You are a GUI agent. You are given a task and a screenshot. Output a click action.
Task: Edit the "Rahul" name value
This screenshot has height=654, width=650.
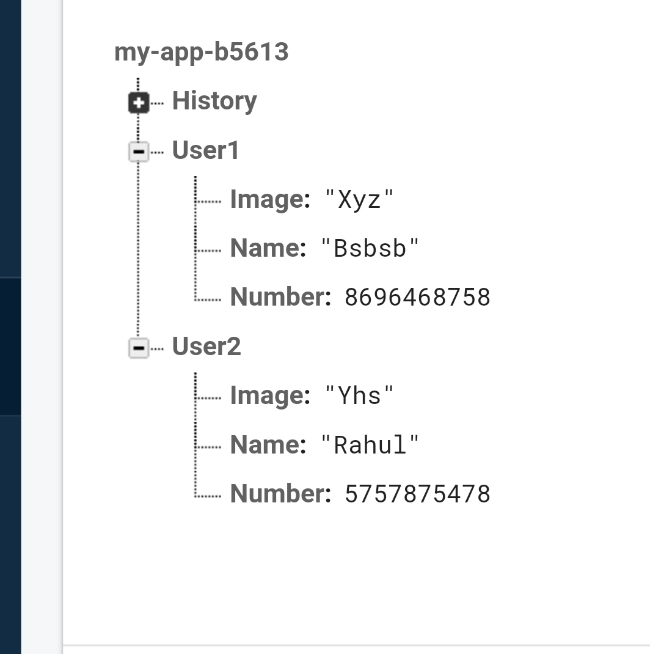(370, 444)
